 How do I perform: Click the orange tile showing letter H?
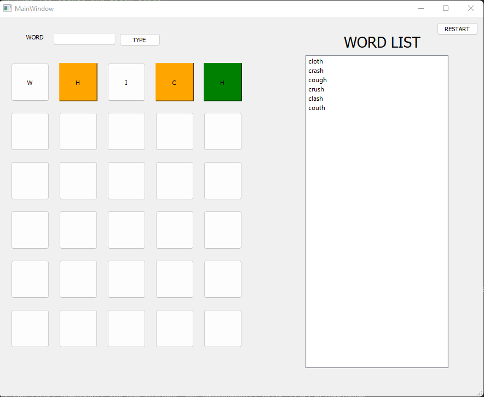(78, 82)
